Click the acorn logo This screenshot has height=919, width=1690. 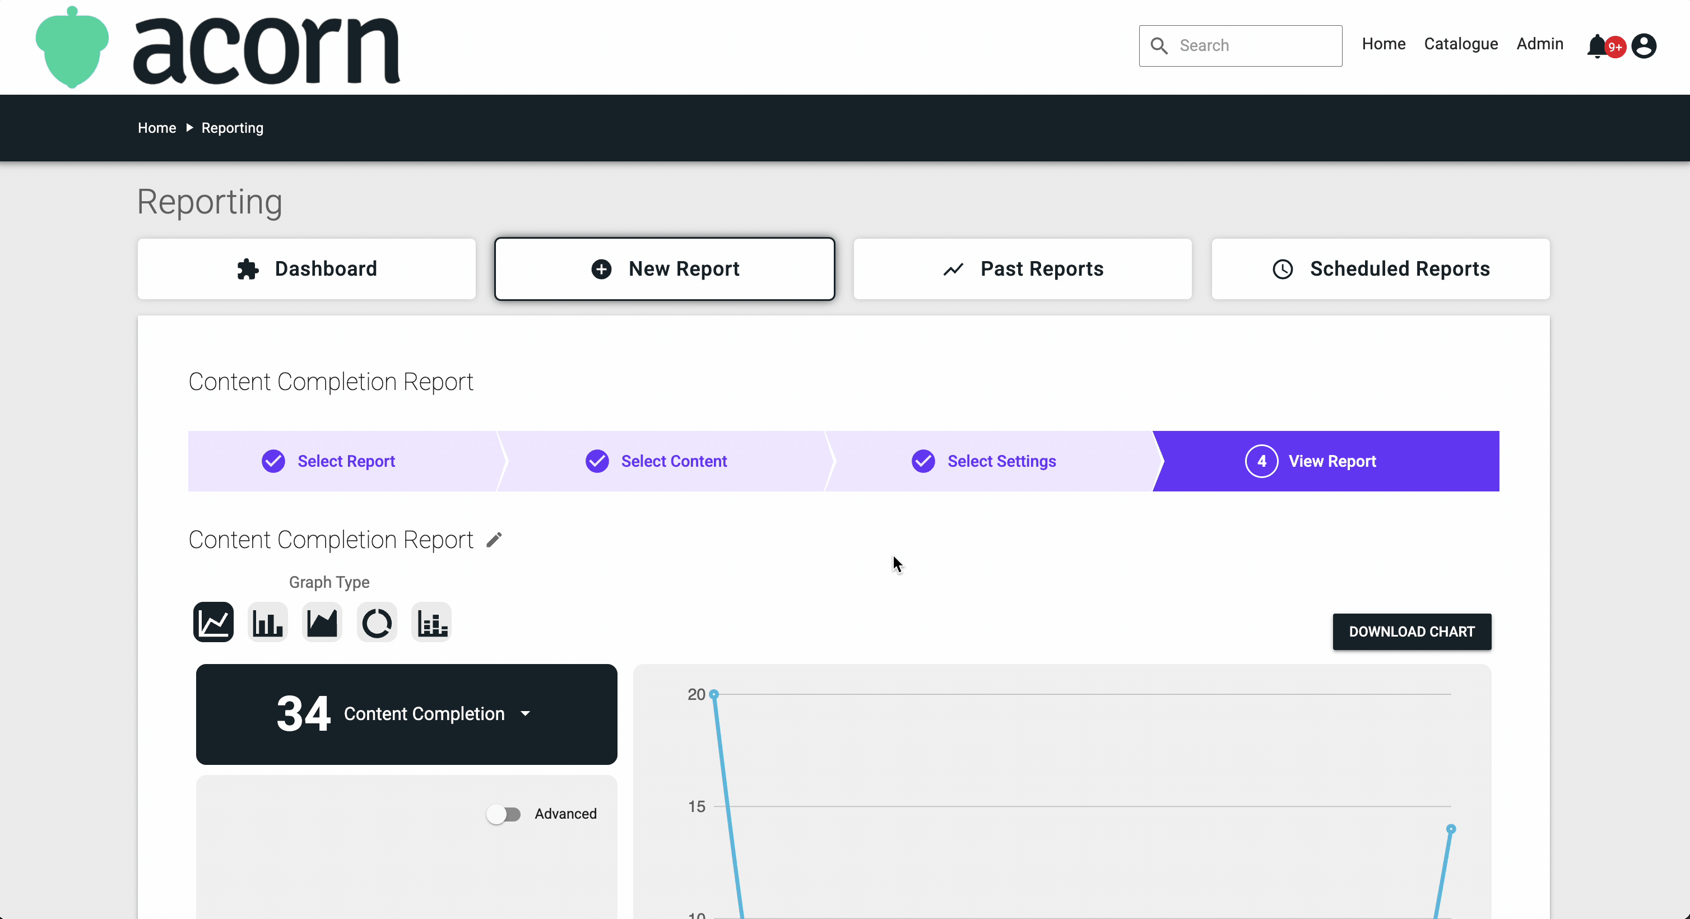tap(217, 47)
